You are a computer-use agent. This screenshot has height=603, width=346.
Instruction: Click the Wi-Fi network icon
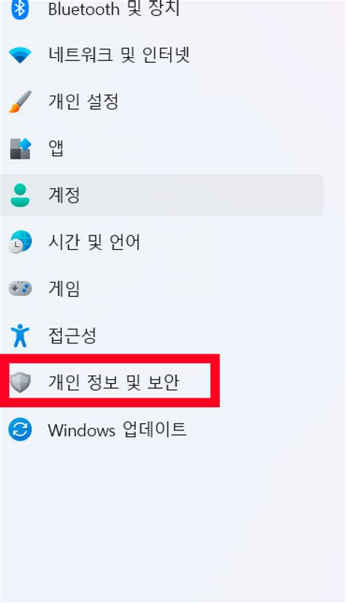tap(20, 56)
